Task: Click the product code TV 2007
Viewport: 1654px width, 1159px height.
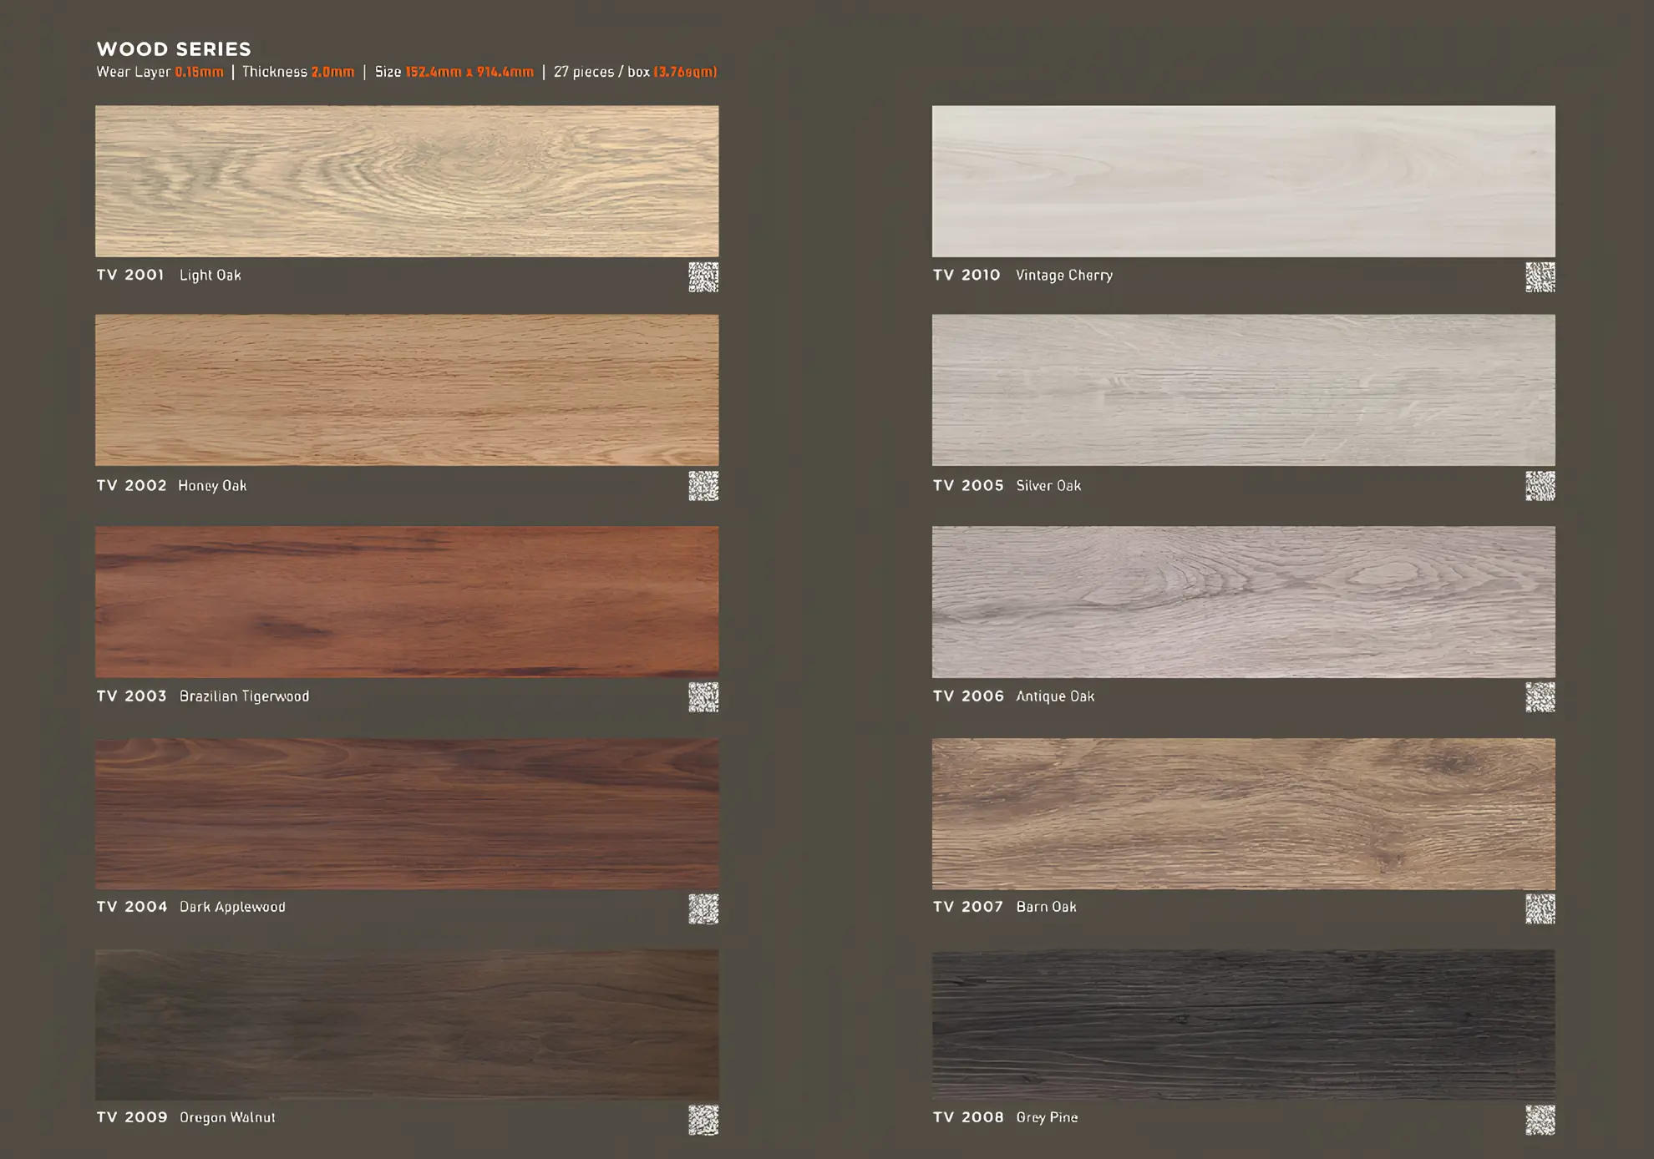Action: 968,906
